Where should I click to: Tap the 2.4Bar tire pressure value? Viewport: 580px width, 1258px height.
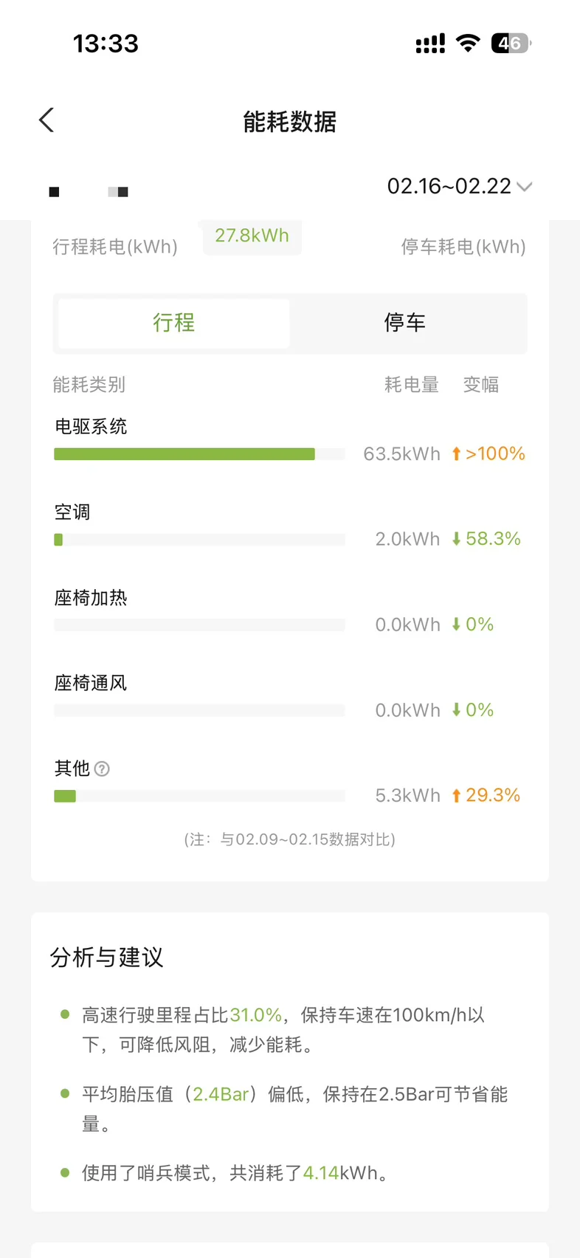[221, 1094]
